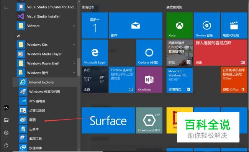
Task: Click the 生活动态 group header
Action: click(x=88, y=7)
